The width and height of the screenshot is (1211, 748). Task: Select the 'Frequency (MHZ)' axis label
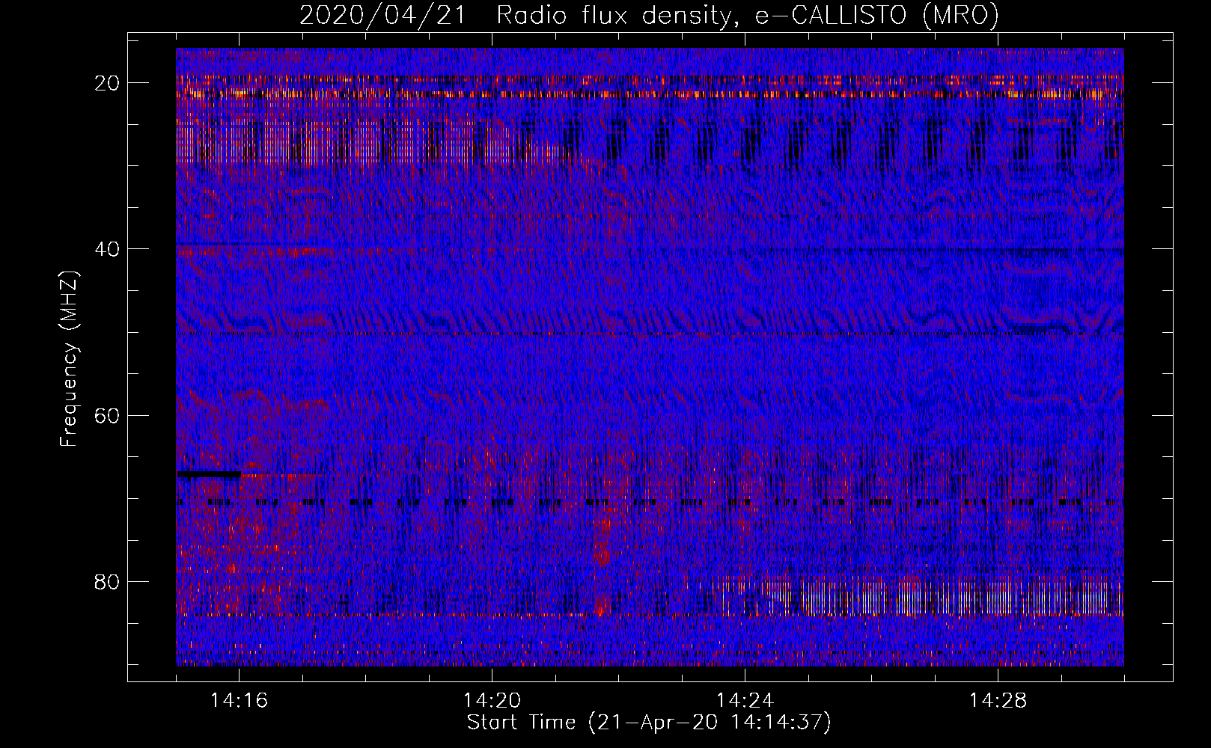tap(69, 358)
